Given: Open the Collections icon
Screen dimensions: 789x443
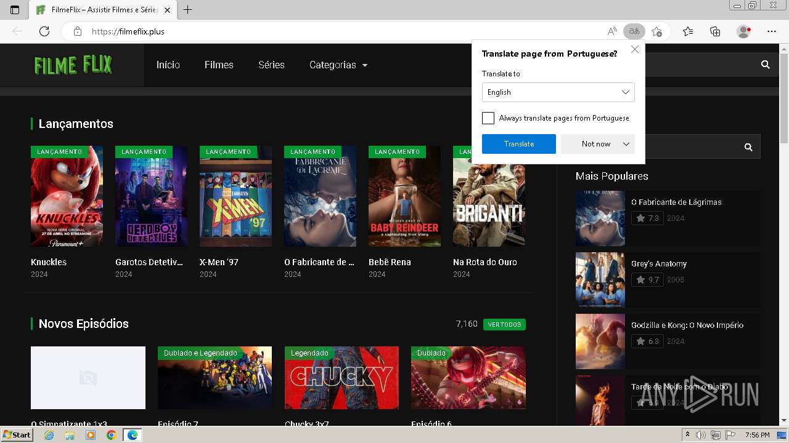Looking at the screenshot, I should 715,31.
